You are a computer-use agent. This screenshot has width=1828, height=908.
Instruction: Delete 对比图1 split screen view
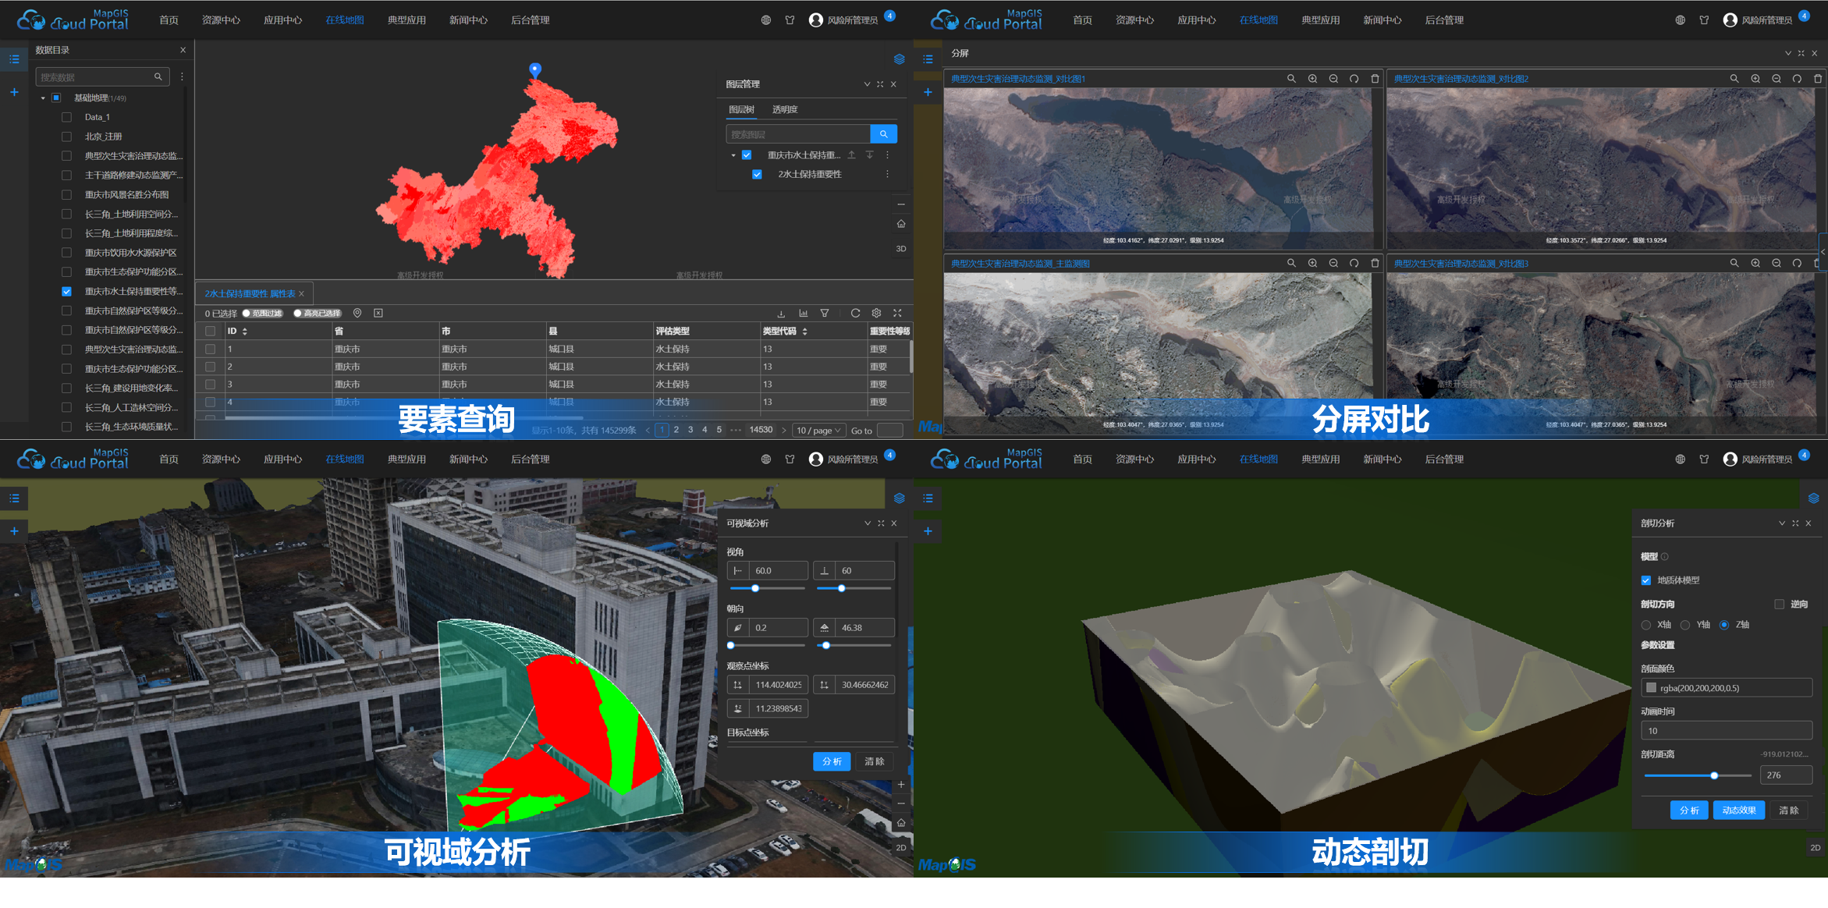pyautogui.click(x=1375, y=79)
